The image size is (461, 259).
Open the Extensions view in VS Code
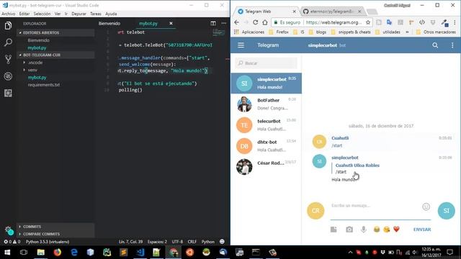tap(8, 93)
